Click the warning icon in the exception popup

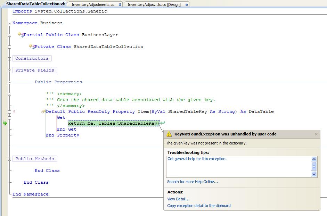coord(169,134)
